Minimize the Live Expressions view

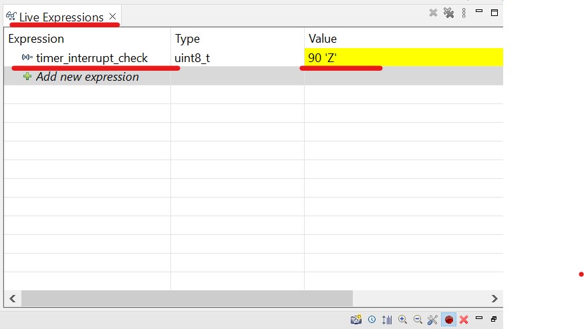click(x=479, y=11)
